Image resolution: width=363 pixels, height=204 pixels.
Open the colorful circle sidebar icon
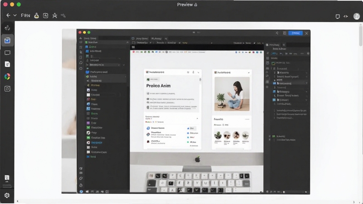pyautogui.click(x=7, y=77)
